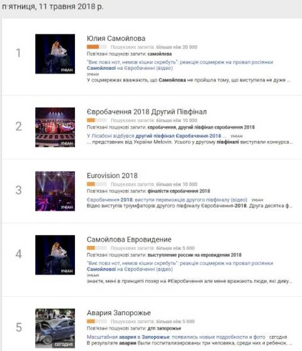Open the Євробачення 2018 Другий Півфінал thumbnail
Image resolution: width=302 pixels, height=351 pixels.
55,127
